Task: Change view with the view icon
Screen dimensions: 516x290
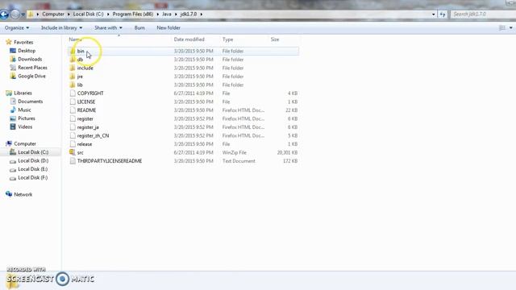Action: (502, 28)
